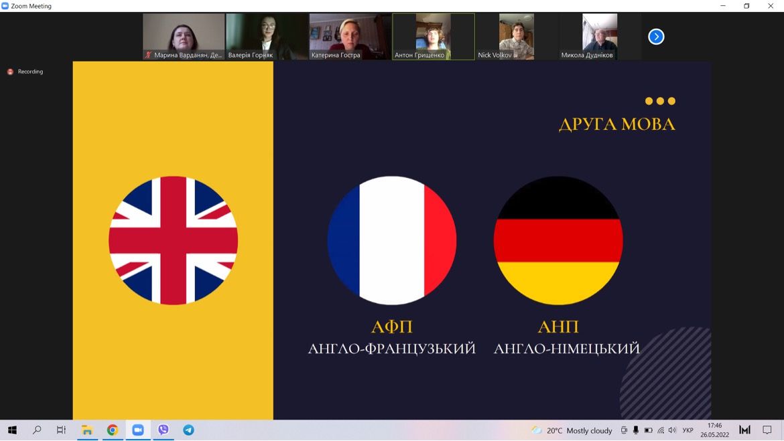The image size is (784, 441).
Task: Select Антон Грищенко's video thumbnail
Action: (x=433, y=37)
